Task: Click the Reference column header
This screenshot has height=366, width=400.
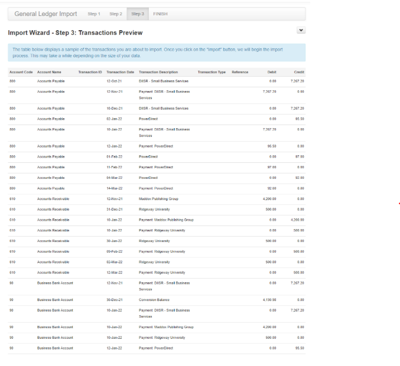Action: 240,72
